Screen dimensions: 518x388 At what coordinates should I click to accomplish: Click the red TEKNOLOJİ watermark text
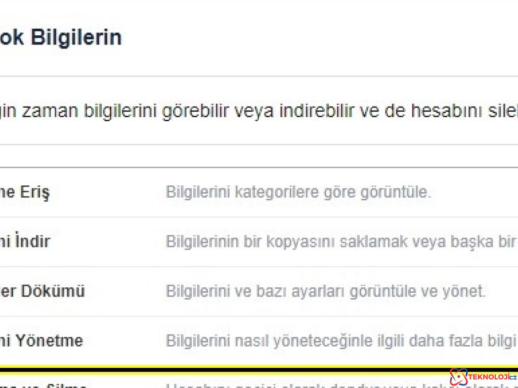pos(489,376)
